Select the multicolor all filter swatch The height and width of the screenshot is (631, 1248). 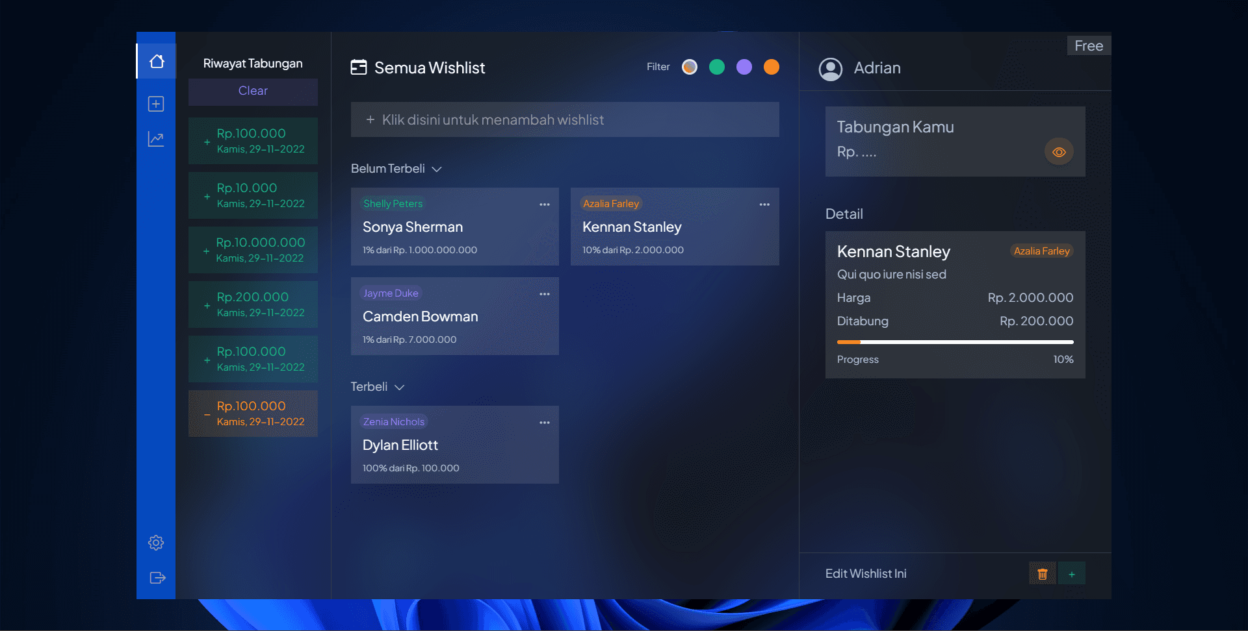(x=690, y=67)
